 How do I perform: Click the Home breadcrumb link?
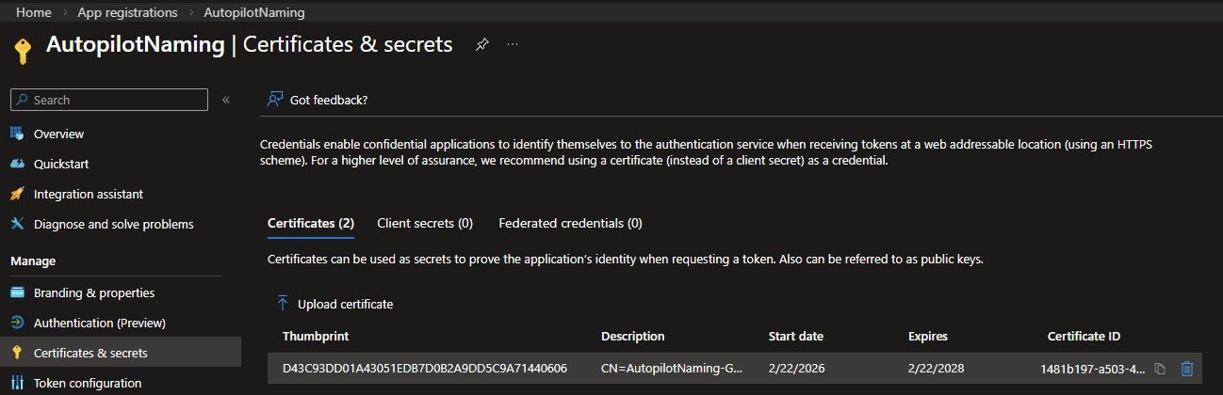point(34,13)
